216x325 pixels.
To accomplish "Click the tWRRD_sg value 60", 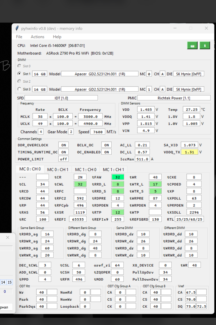I will 47,248.
